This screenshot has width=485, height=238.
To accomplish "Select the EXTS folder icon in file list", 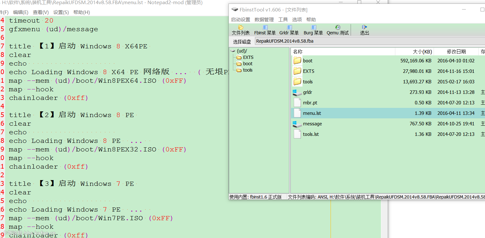I will (297, 71).
